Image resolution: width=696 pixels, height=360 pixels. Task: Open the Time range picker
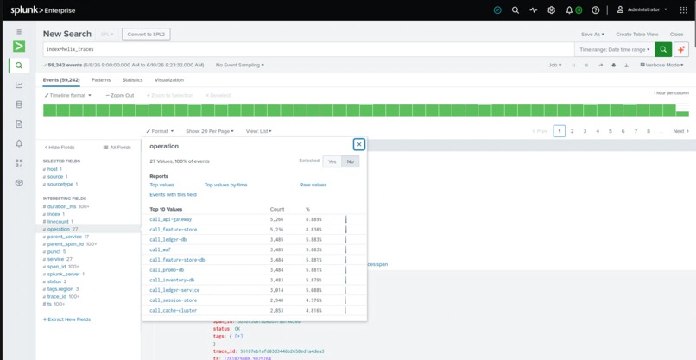(614, 50)
